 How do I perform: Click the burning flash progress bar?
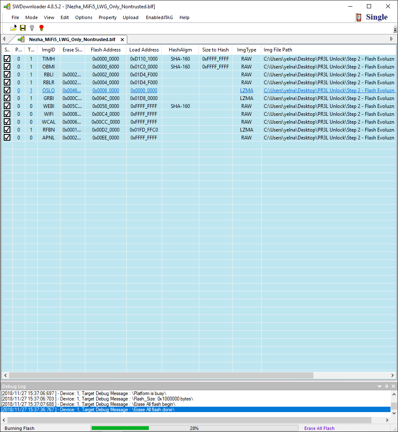[x=194, y=428]
